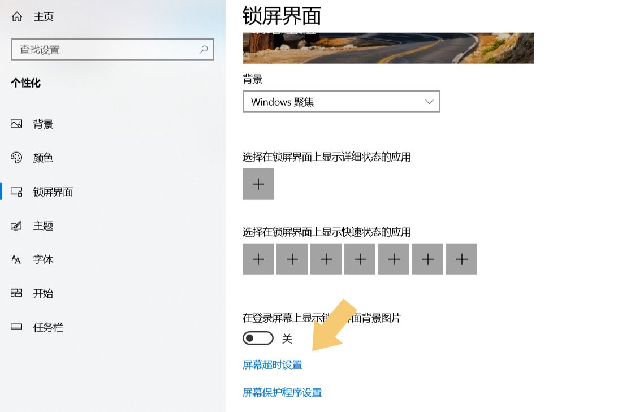
Task: Click the 主页 home icon
Action: (x=15, y=16)
